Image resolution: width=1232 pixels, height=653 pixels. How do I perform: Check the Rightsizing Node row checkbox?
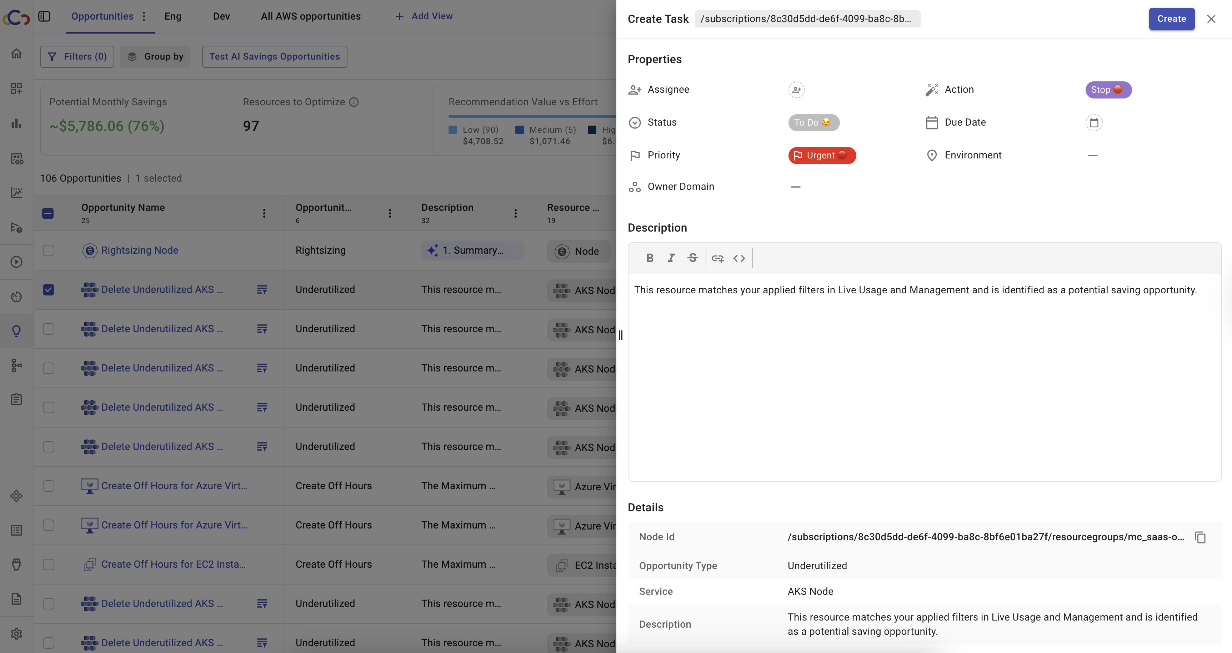48,250
